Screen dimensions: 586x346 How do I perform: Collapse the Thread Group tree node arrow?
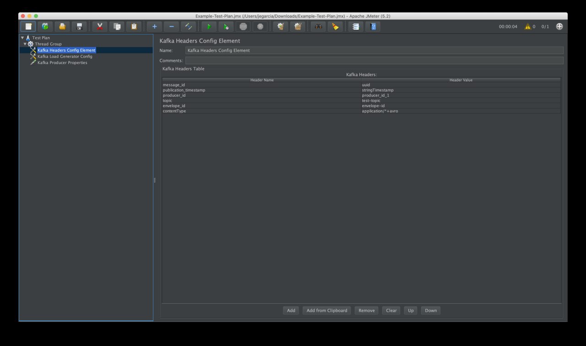[25, 44]
